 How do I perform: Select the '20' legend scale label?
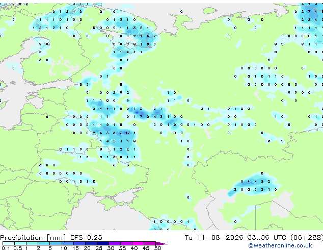click(87, 248)
